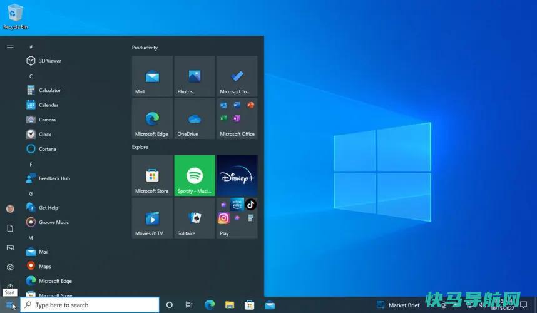Open the Movies & TV tile
The image size is (537, 313).
point(153,218)
